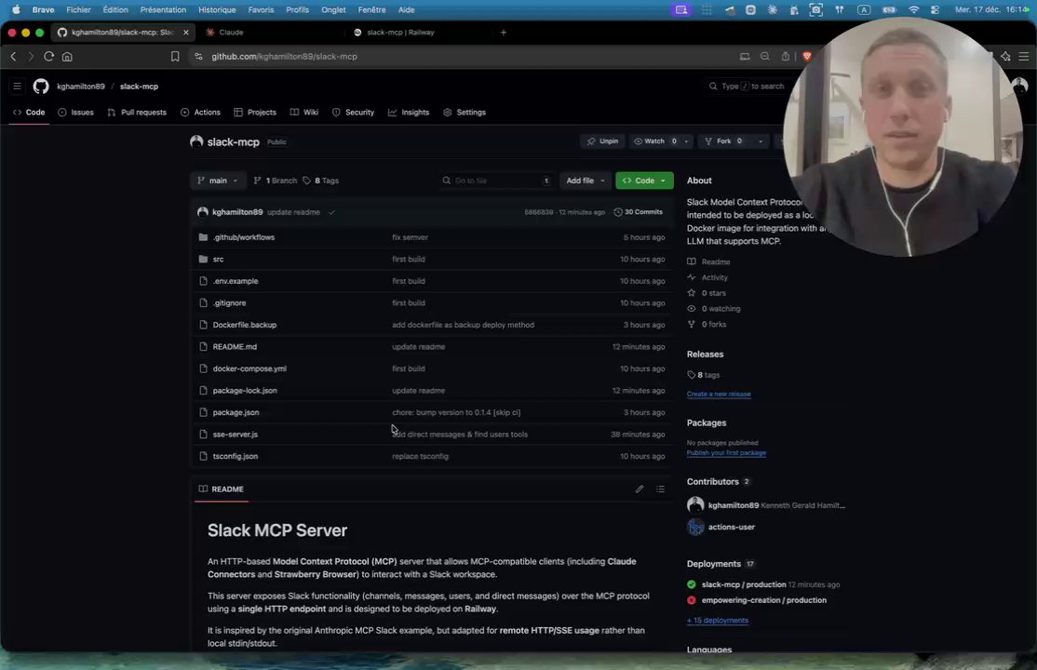Go back with browser back arrow
This screenshot has width=1037, height=670.
coord(13,56)
